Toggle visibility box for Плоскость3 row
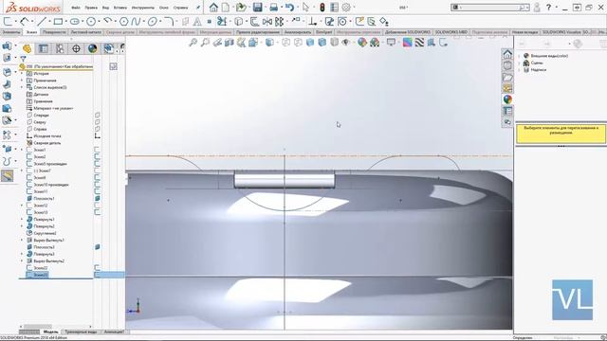Screen dimensions: 607x341 click(x=97, y=247)
